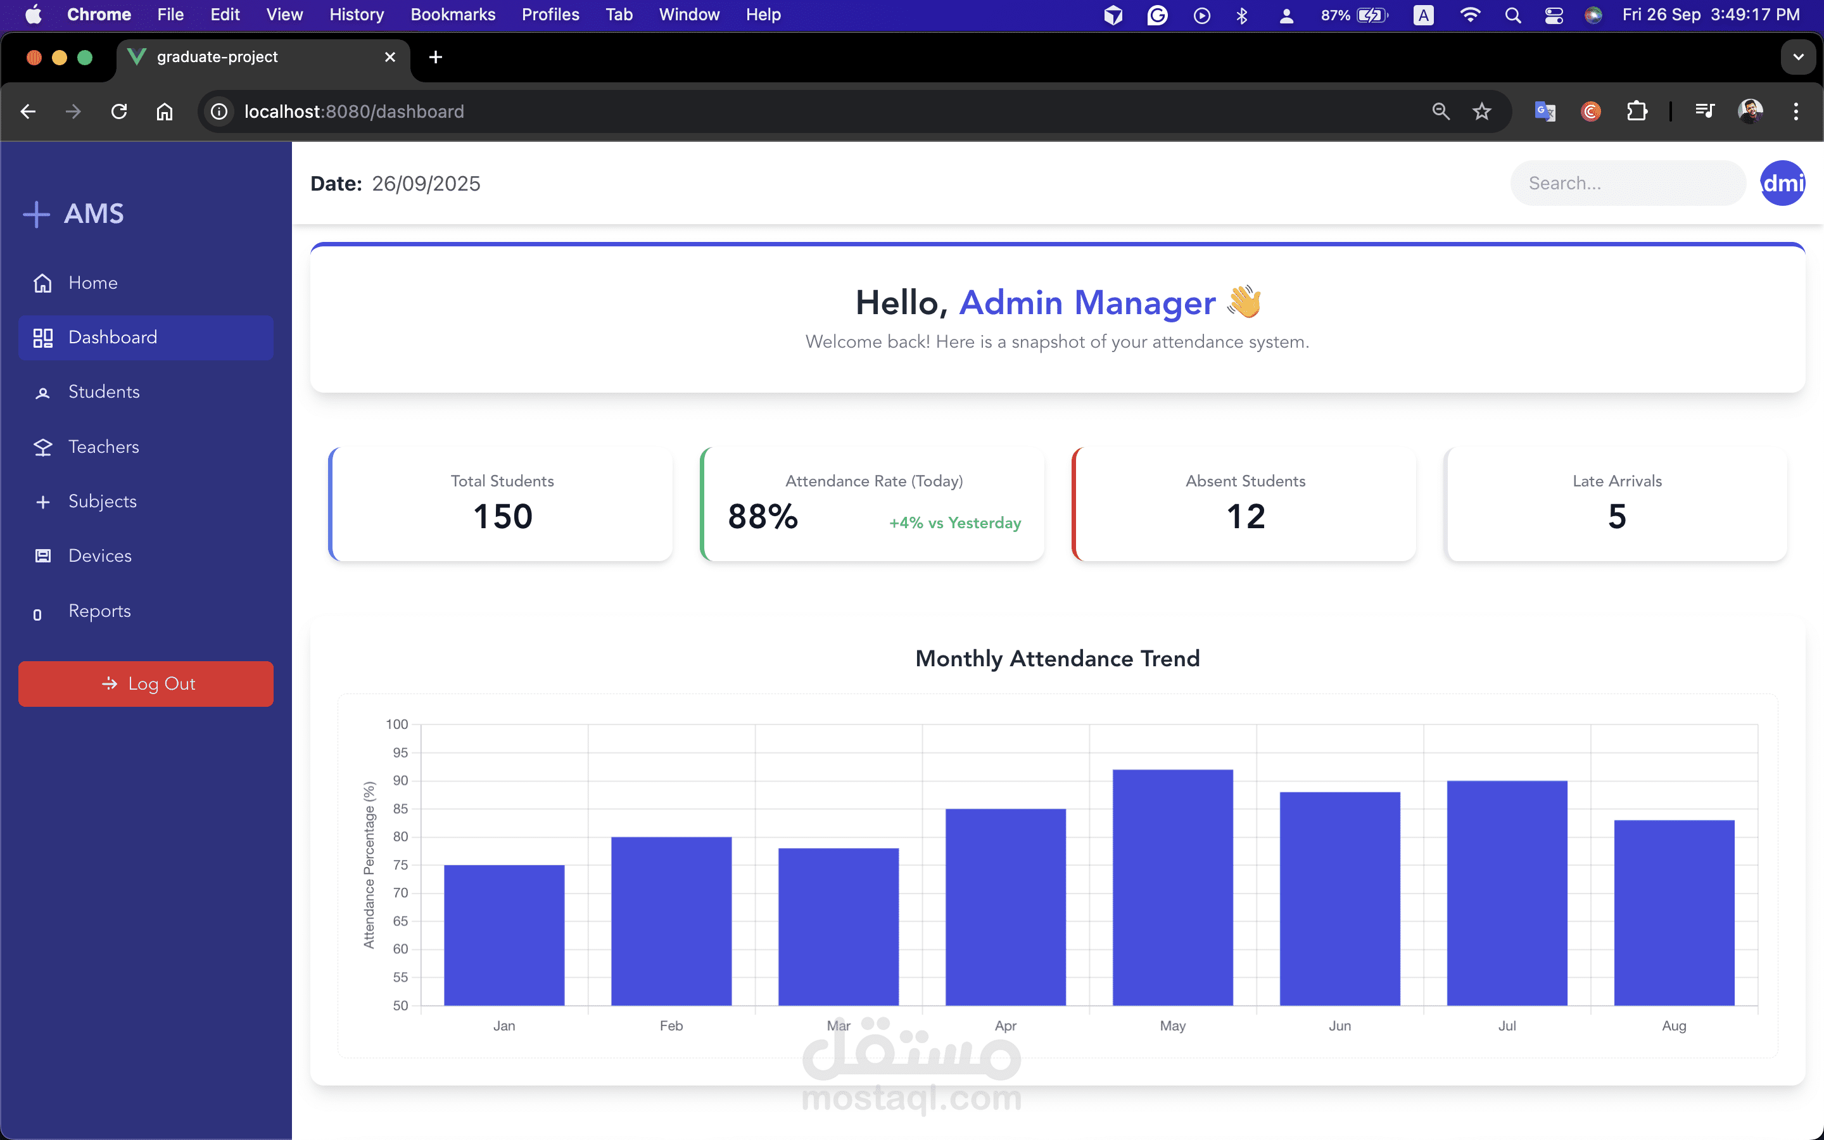Click the Wi-Fi icon in the menu bar
This screenshot has height=1140, width=1824.
(1470, 15)
